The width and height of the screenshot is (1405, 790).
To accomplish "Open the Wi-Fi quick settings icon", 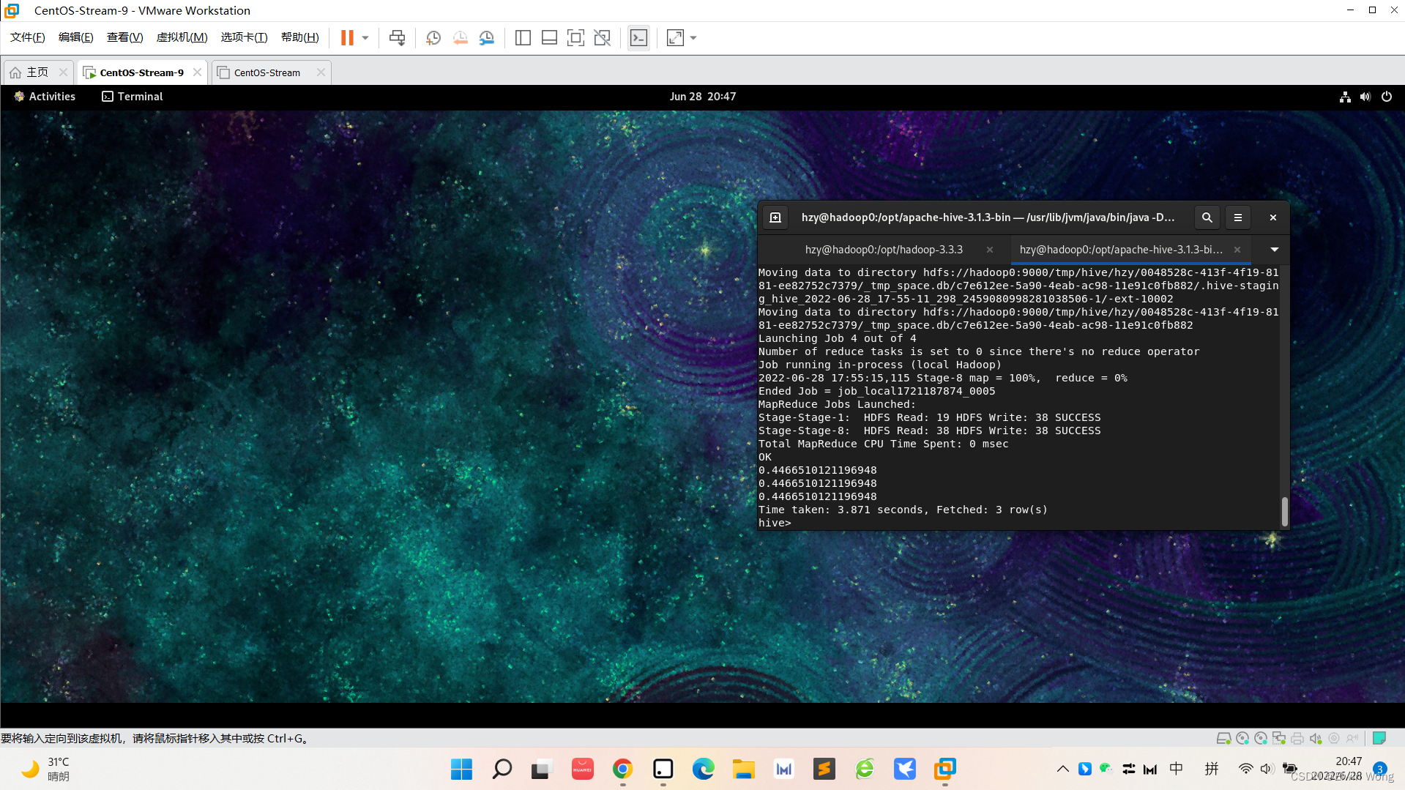I will coord(1245,769).
